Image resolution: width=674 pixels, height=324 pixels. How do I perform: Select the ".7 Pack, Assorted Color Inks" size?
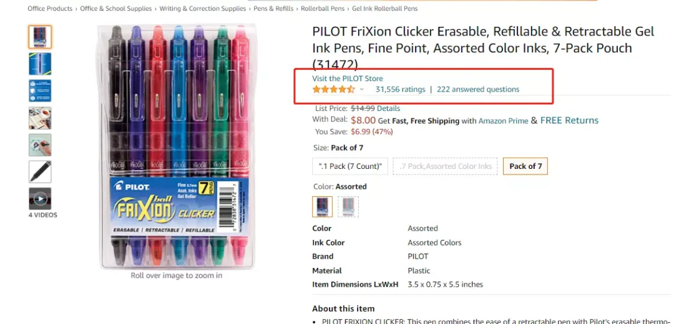pos(446,166)
